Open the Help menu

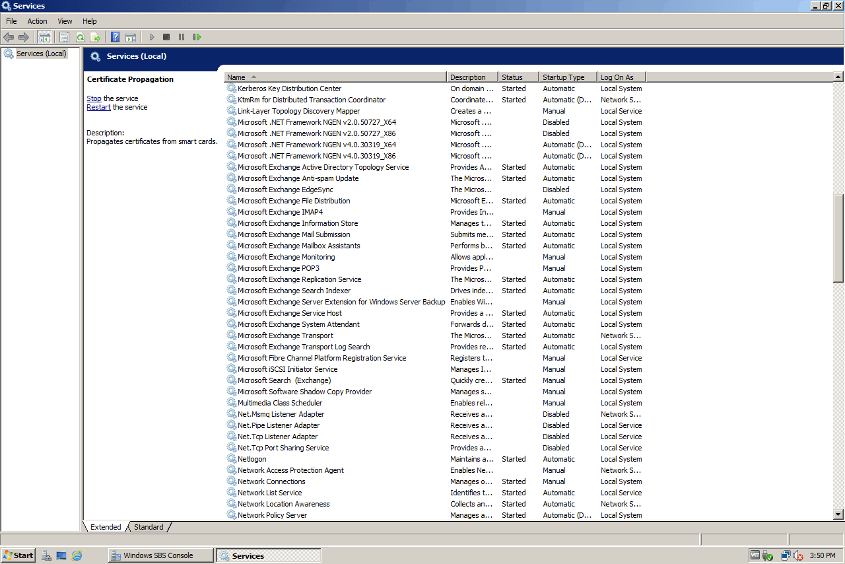pyautogui.click(x=90, y=21)
